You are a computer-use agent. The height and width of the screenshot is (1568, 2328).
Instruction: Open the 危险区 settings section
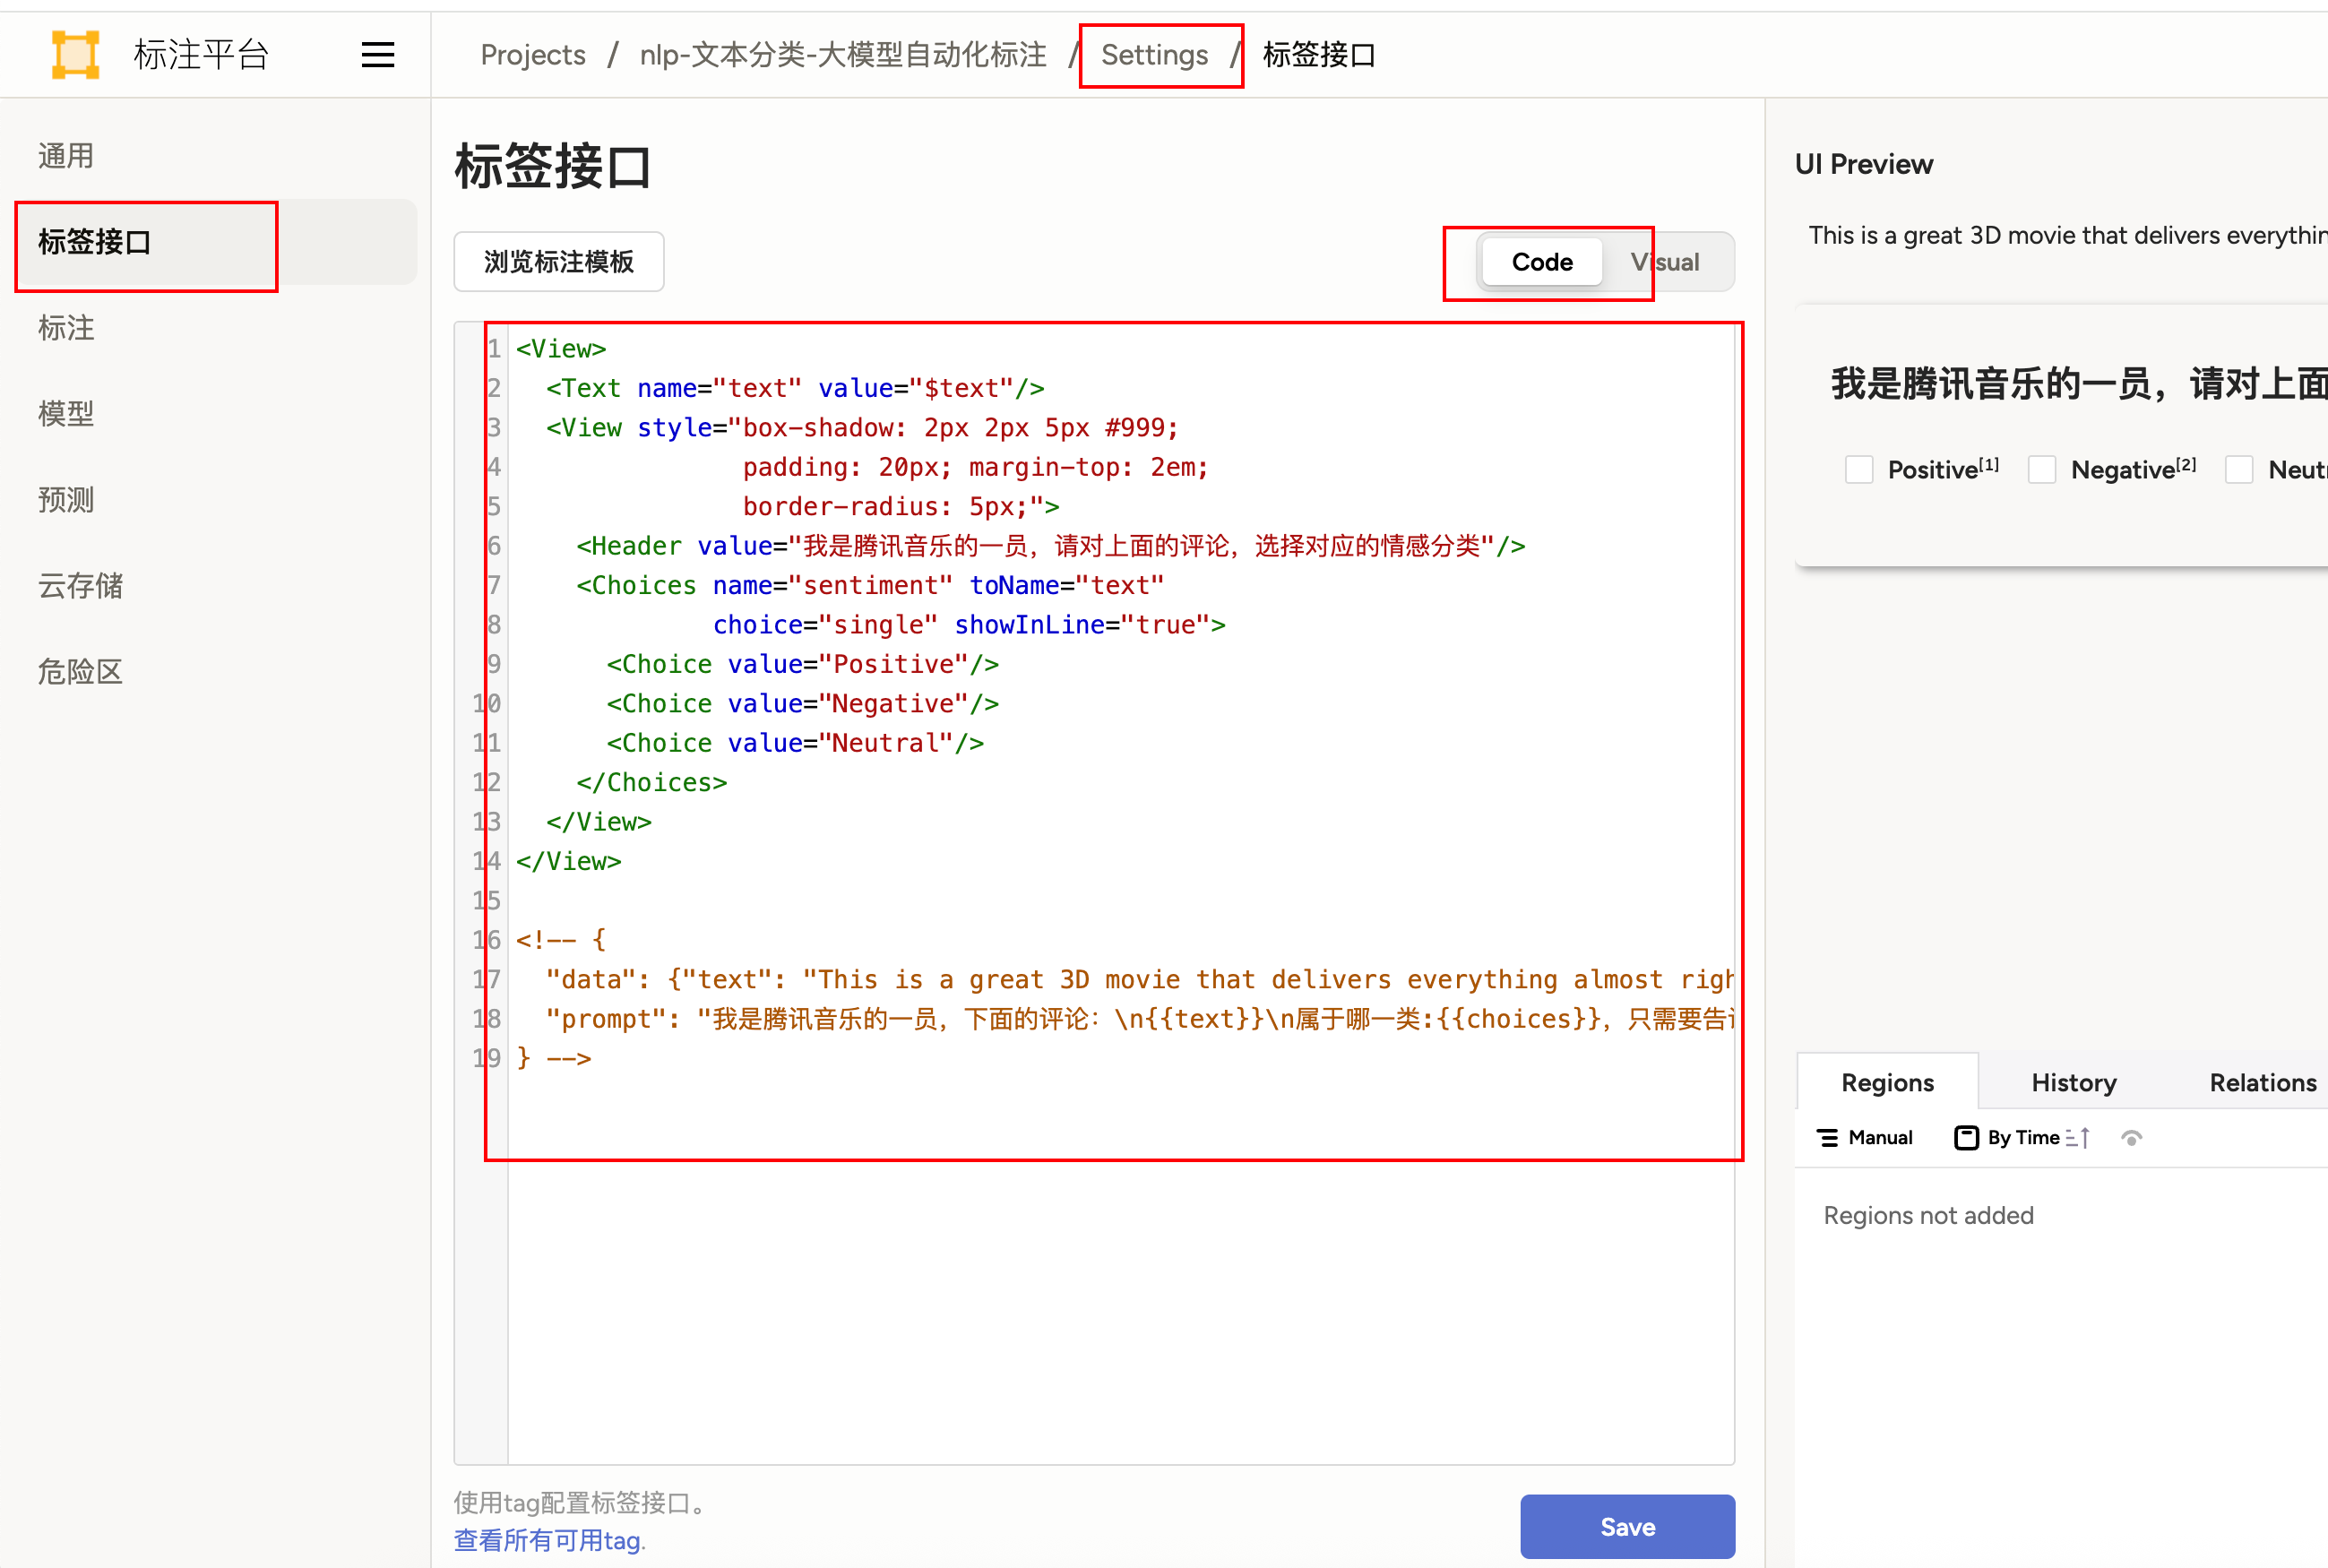point(80,672)
